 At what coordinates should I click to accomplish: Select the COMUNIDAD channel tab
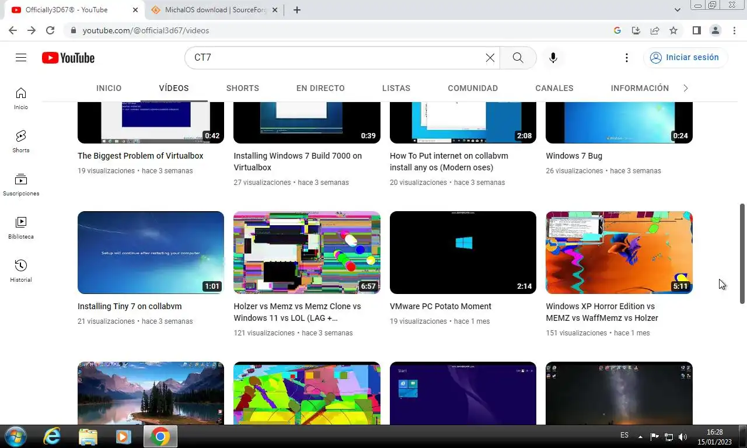473,88
